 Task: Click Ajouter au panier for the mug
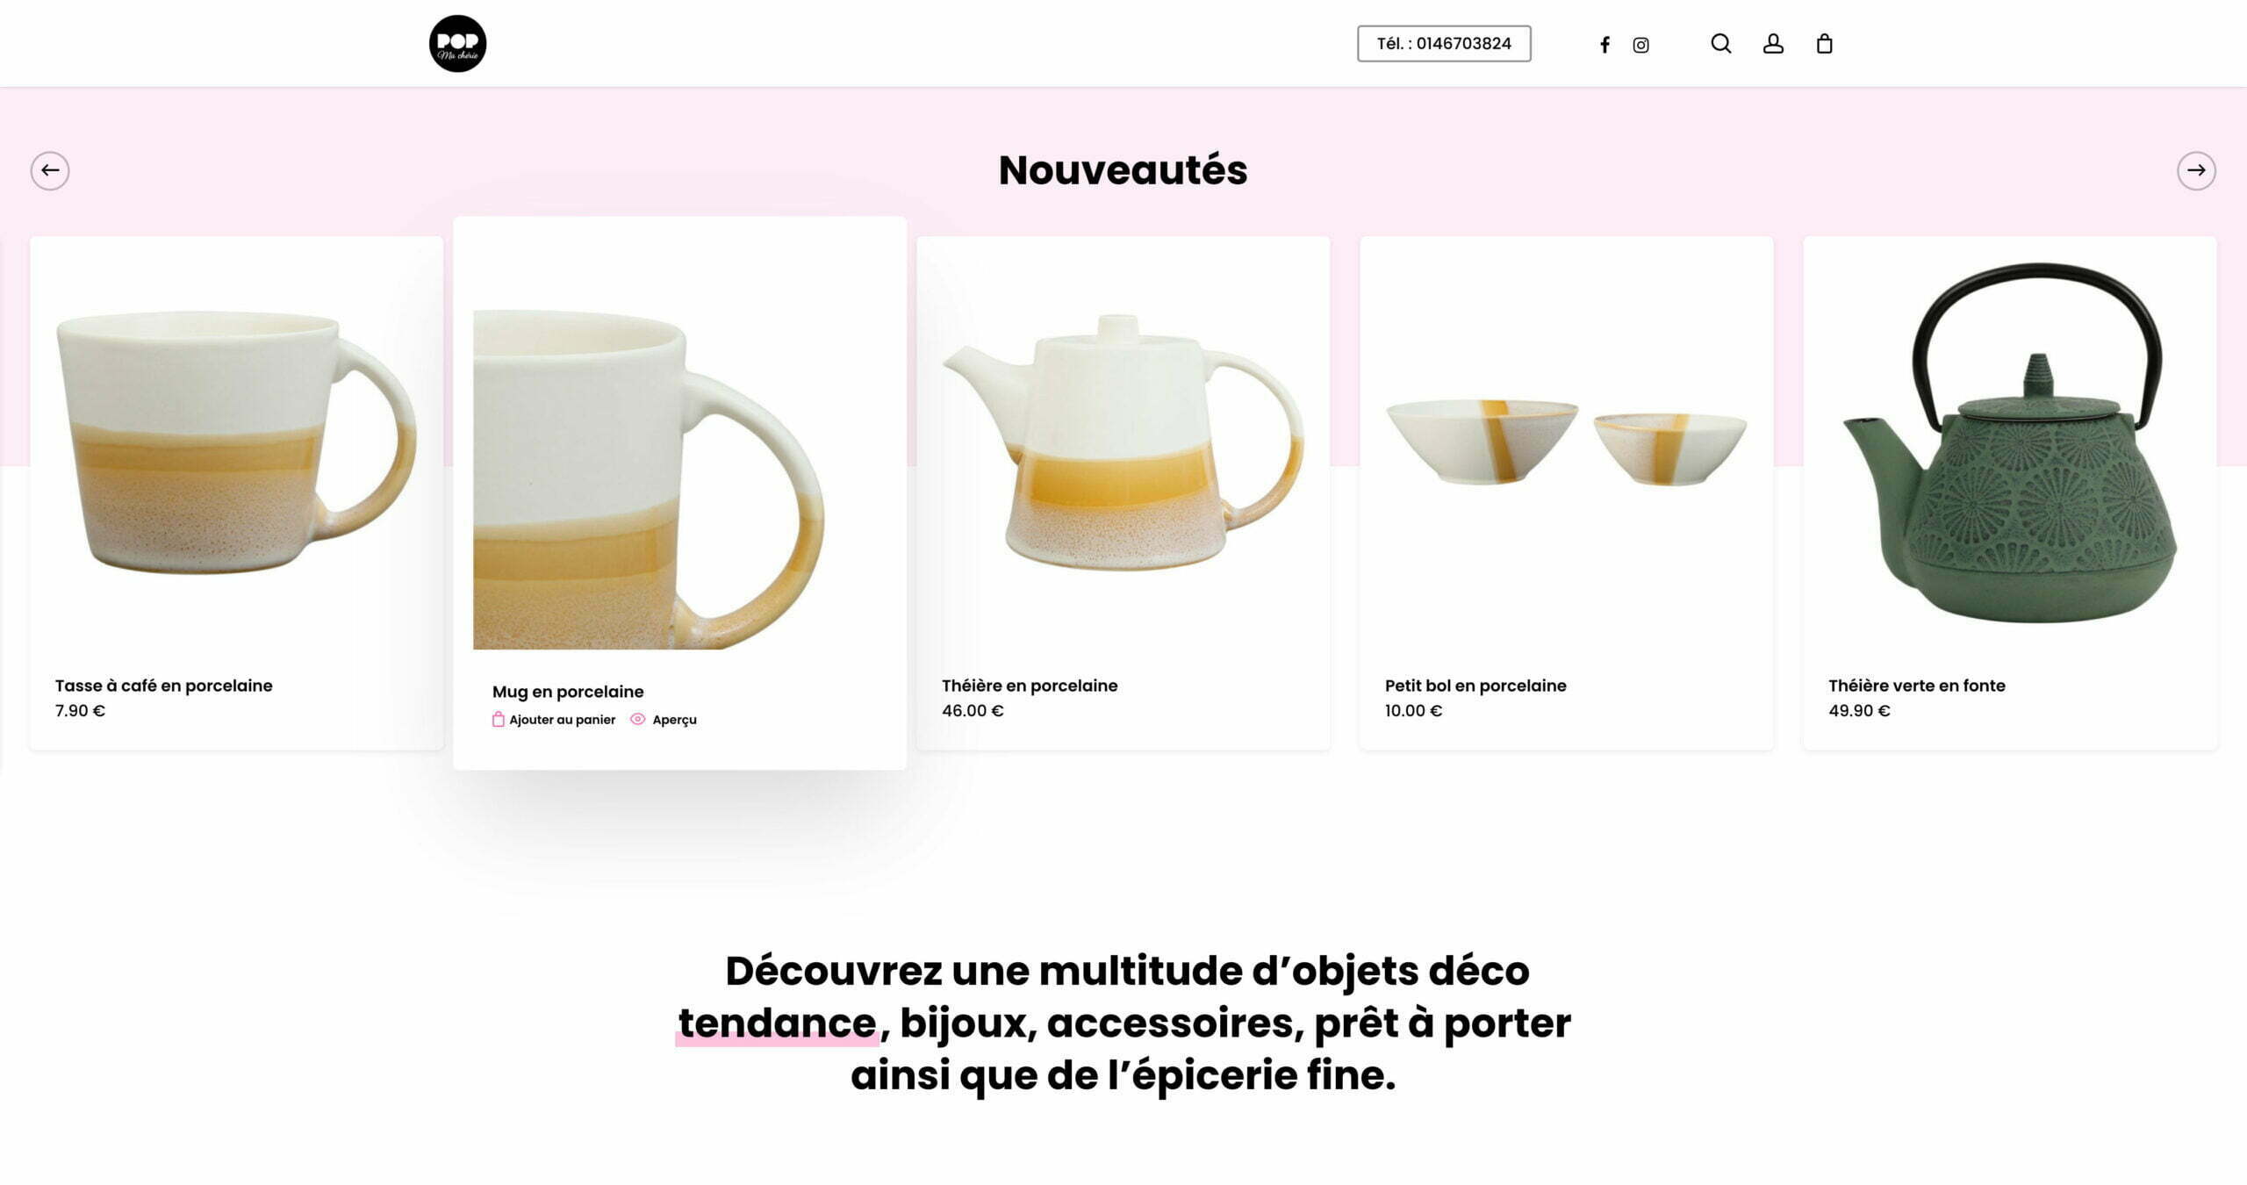tap(563, 720)
